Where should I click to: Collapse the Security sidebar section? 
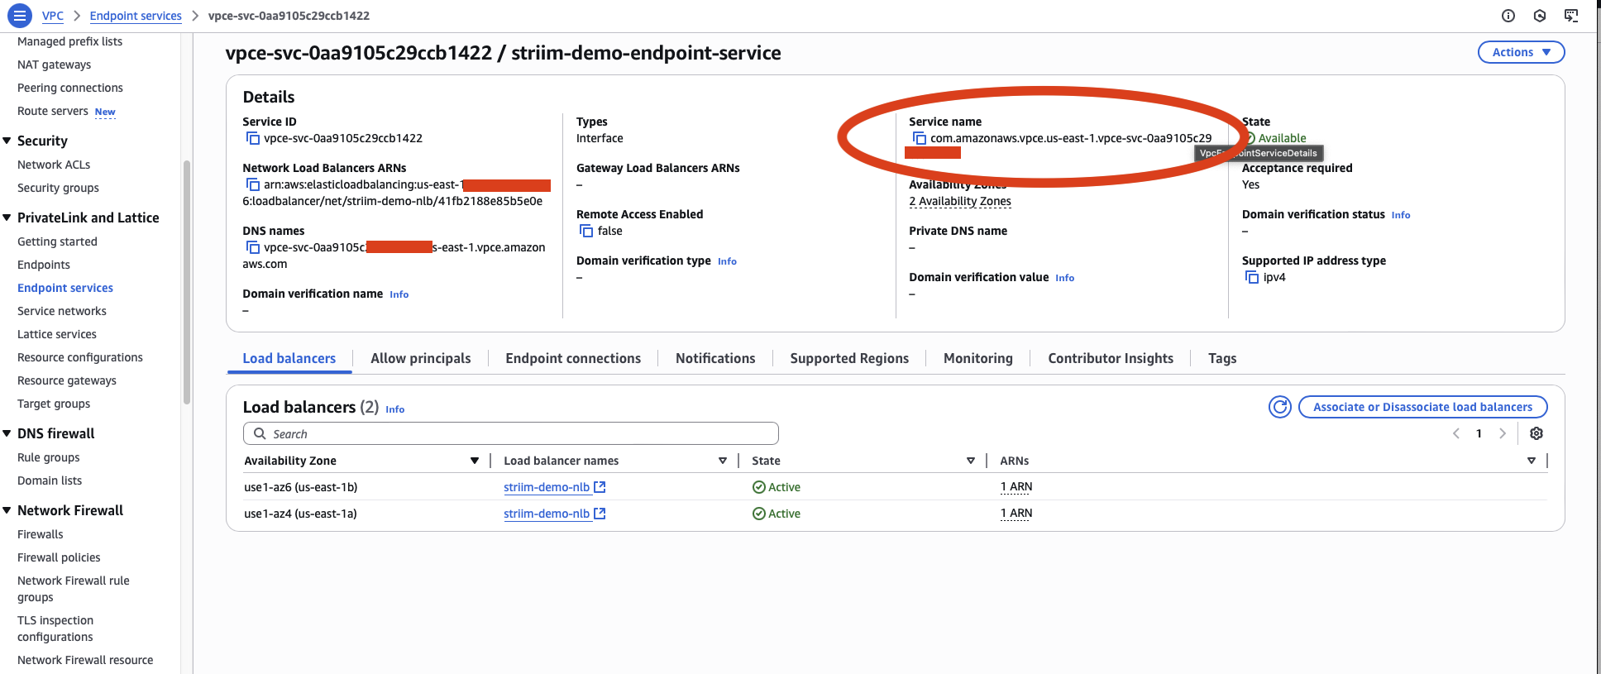click(7, 141)
